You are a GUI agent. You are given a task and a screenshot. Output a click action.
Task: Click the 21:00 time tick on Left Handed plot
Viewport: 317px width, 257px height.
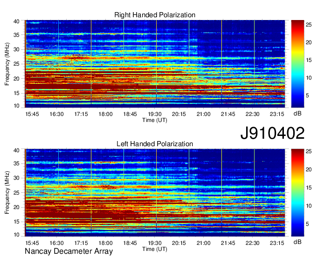click(x=203, y=243)
